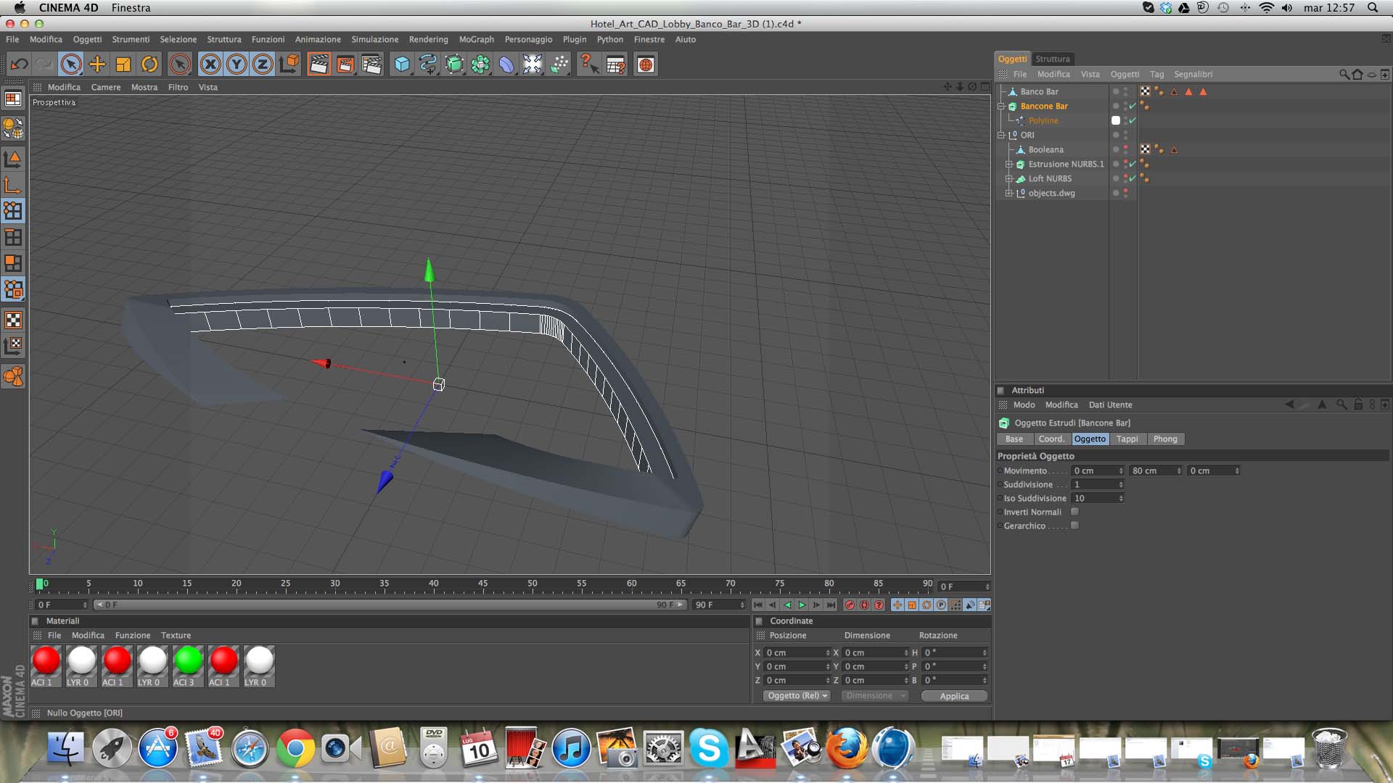Select the Scale tool icon
1393x783 pixels.
tap(123, 65)
